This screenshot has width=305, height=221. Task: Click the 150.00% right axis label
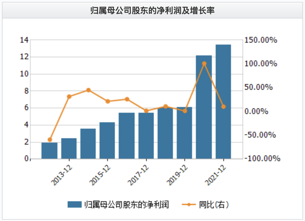261,40
